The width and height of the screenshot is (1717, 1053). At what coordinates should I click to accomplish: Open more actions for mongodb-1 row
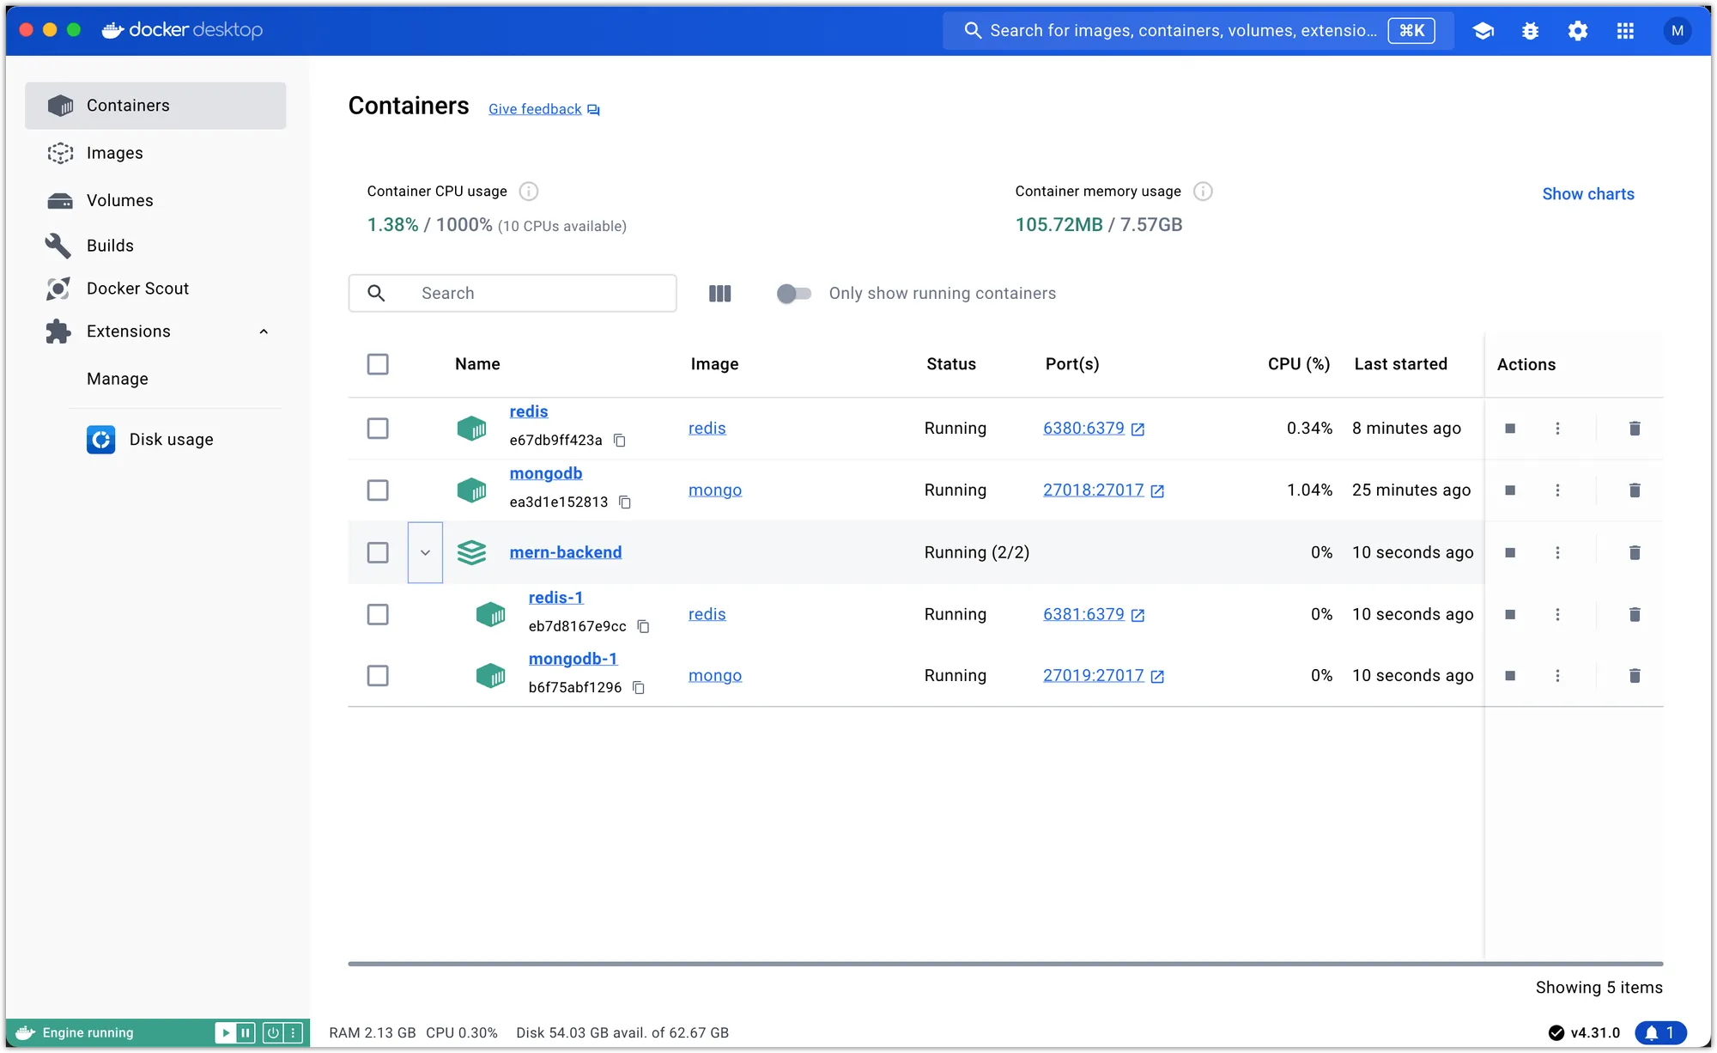pos(1557,676)
